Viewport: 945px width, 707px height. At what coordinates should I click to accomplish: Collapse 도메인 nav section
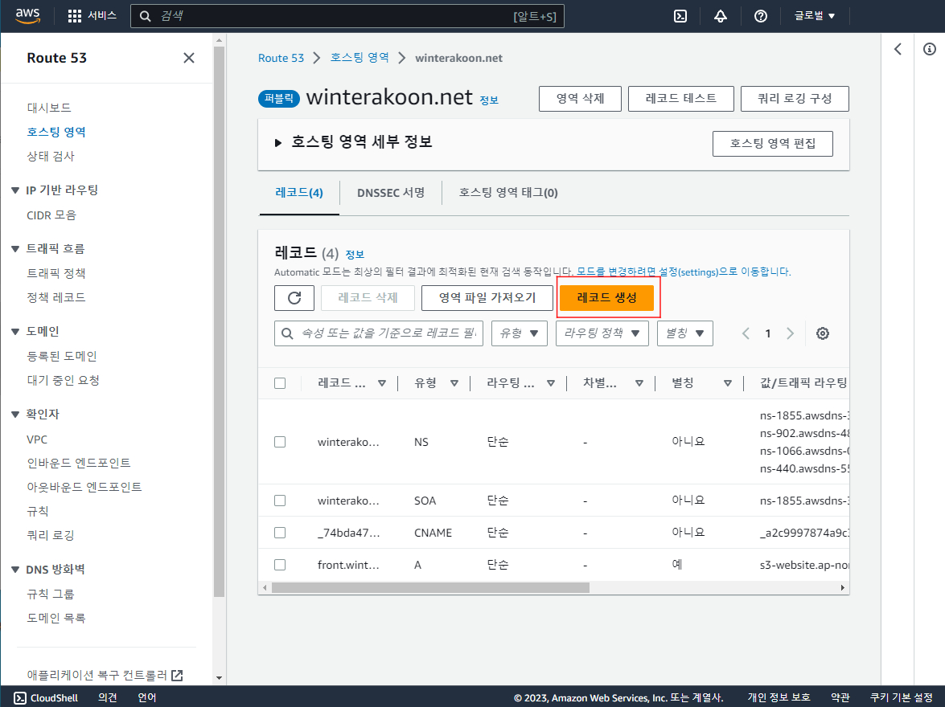15,331
